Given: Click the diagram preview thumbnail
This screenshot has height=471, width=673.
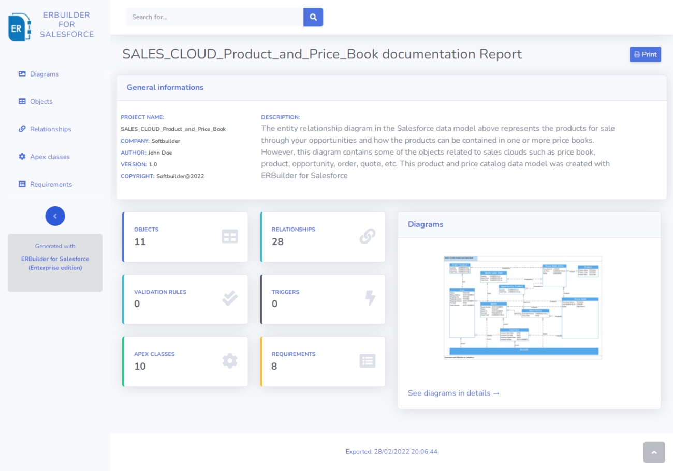Looking at the screenshot, I should pos(523,307).
